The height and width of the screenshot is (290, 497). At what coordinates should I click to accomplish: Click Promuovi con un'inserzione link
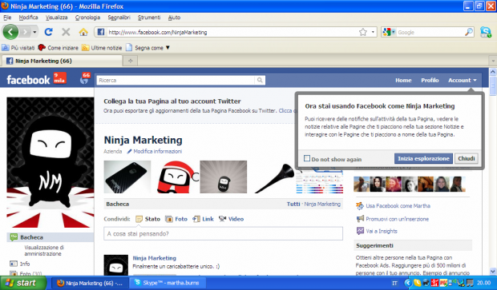click(x=397, y=219)
